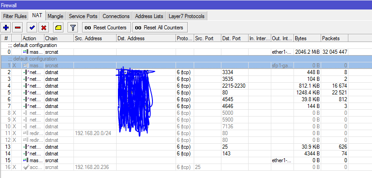Select disabled rule with port 7136
This screenshot has width=372, height=178.
[x=174, y=126]
